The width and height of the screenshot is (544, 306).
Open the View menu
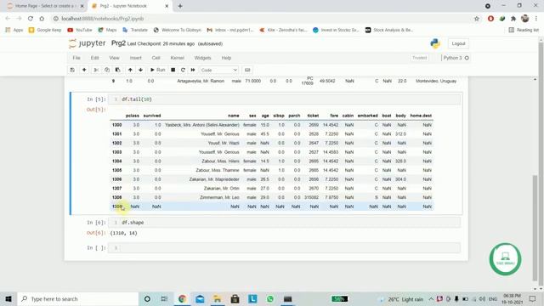[x=114, y=58]
